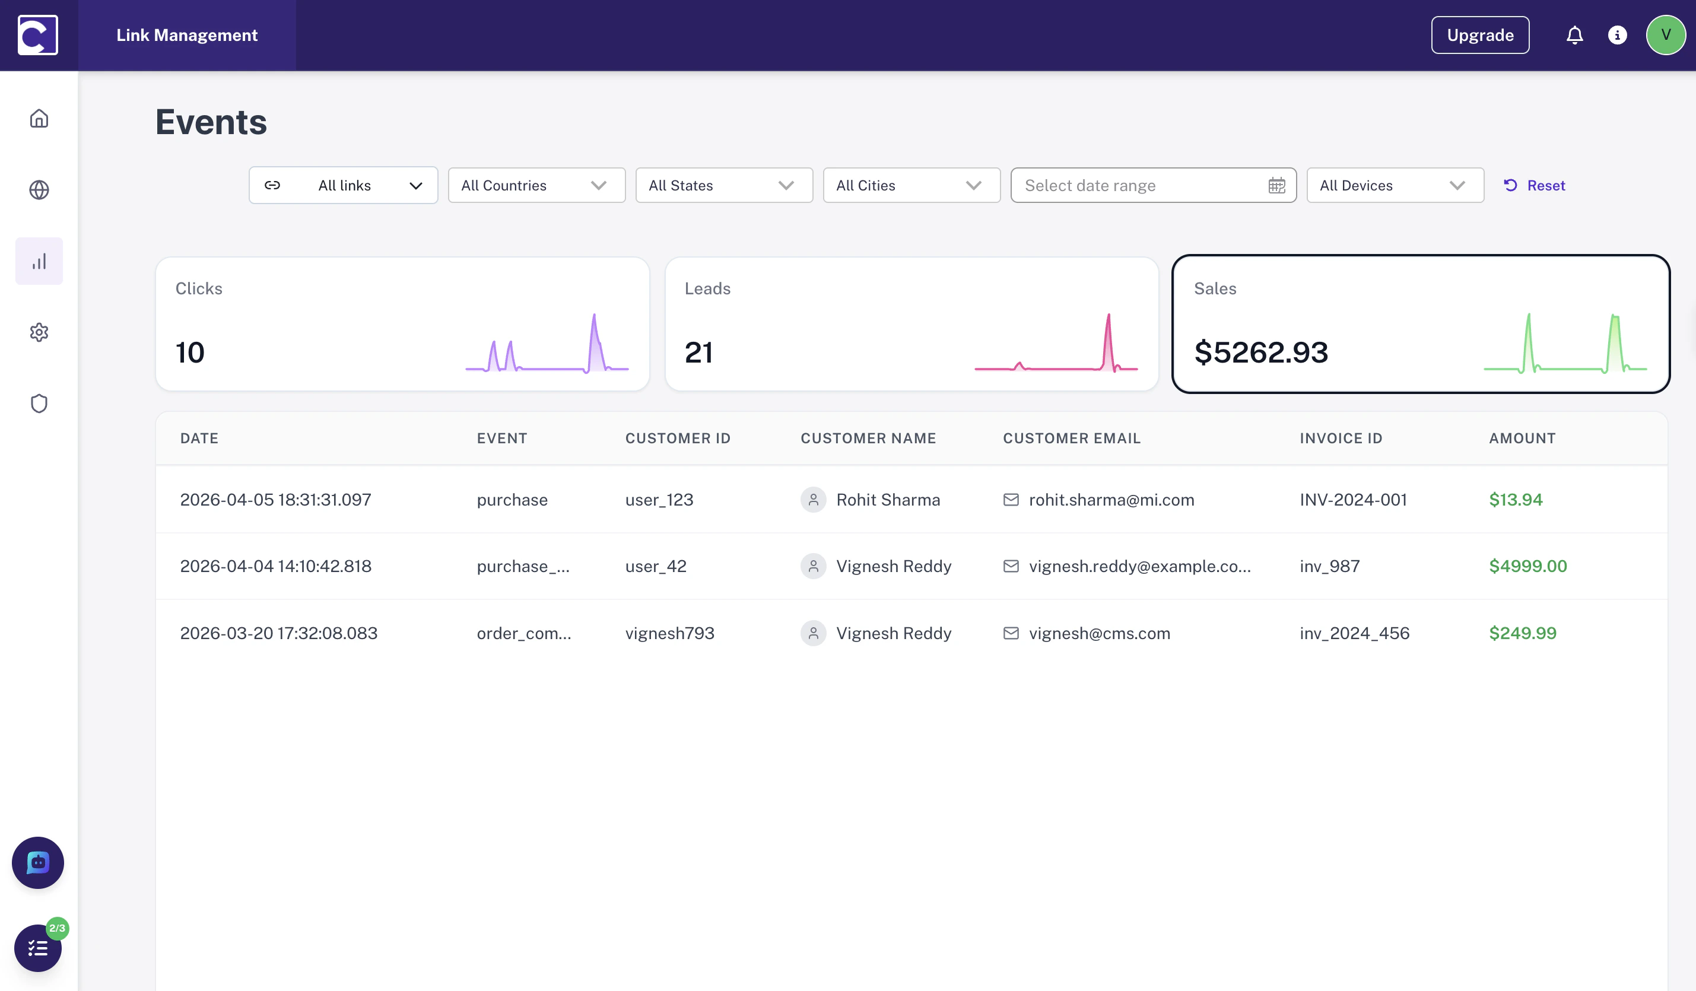Open the user avatar menu
The image size is (1696, 991).
click(1666, 35)
